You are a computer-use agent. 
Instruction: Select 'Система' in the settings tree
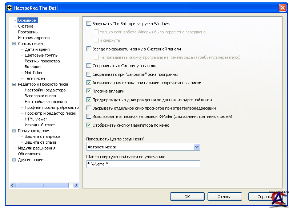pos(25,26)
